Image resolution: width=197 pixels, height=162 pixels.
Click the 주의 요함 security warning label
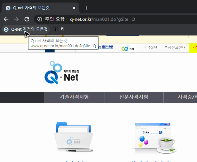tap(55, 19)
